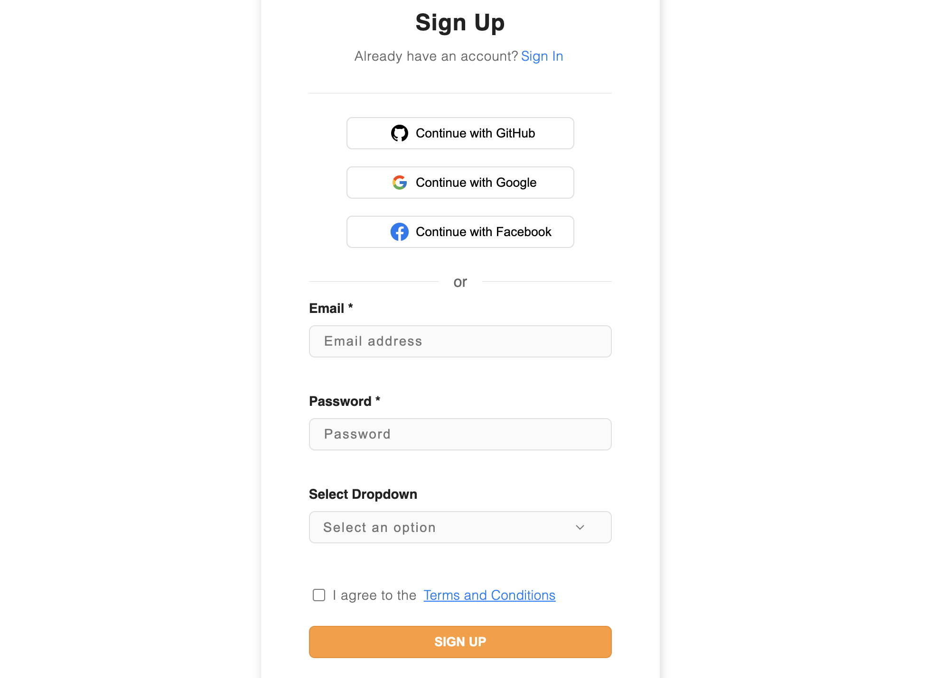Screen dimensions: 936x678
Task: Check the Terms and Conditions agreement checkbox
Action: 318,595
